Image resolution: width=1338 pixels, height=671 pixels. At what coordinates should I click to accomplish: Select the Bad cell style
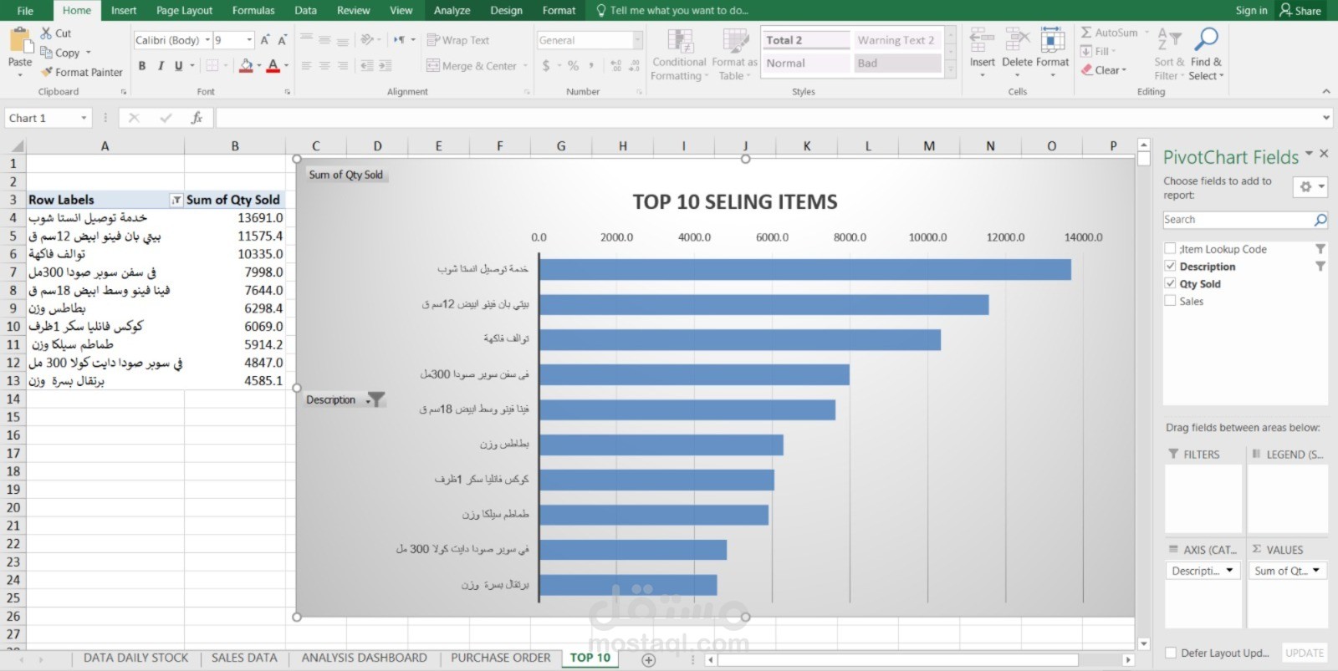pyautogui.click(x=898, y=63)
